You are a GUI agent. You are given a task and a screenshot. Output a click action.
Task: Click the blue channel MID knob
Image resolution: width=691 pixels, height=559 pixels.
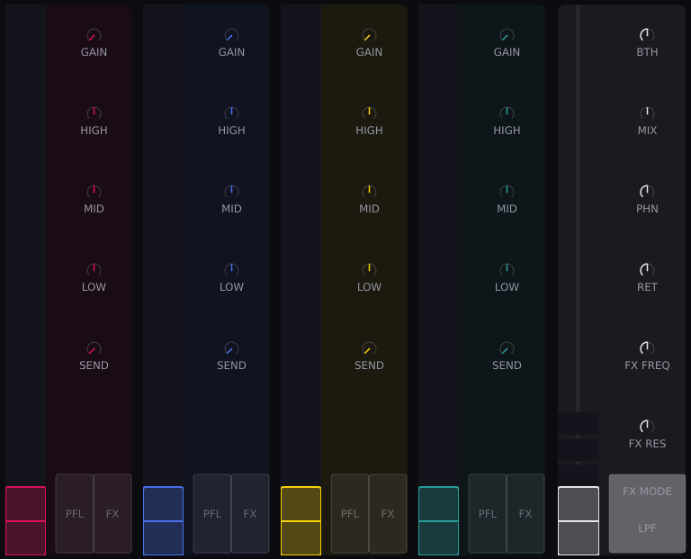click(231, 192)
